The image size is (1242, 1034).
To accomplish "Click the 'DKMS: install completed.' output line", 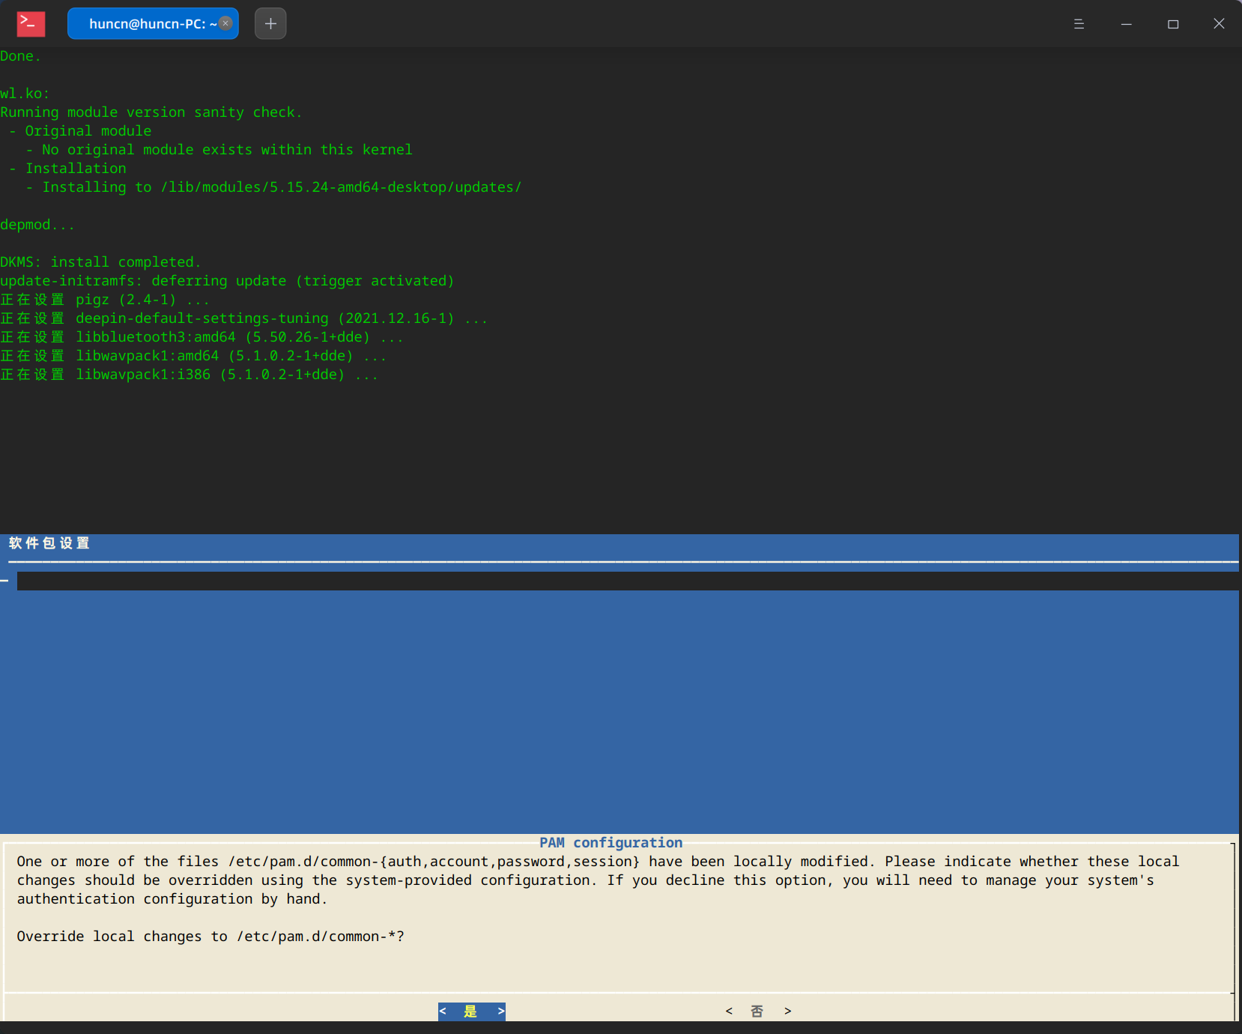I will tap(100, 262).
